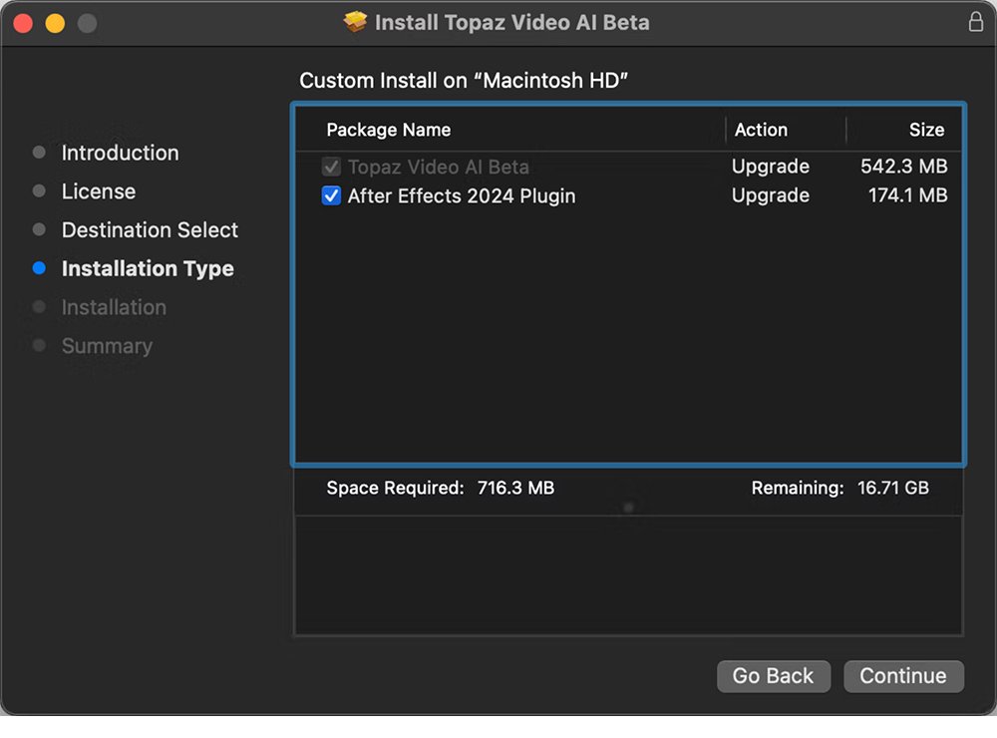Select the License step in sidebar
The image size is (997, 738).
[x=99, y=191]
